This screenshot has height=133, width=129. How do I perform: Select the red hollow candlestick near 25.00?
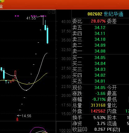[15, 75]
